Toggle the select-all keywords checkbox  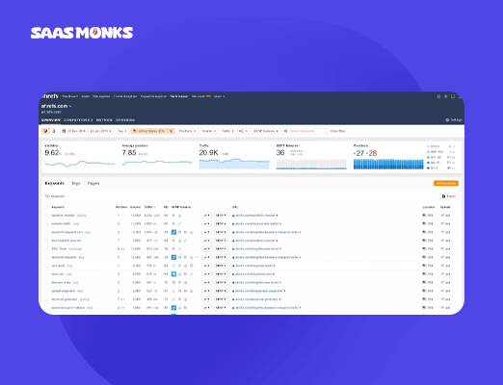pyautogui.click(x=46, y=207)
